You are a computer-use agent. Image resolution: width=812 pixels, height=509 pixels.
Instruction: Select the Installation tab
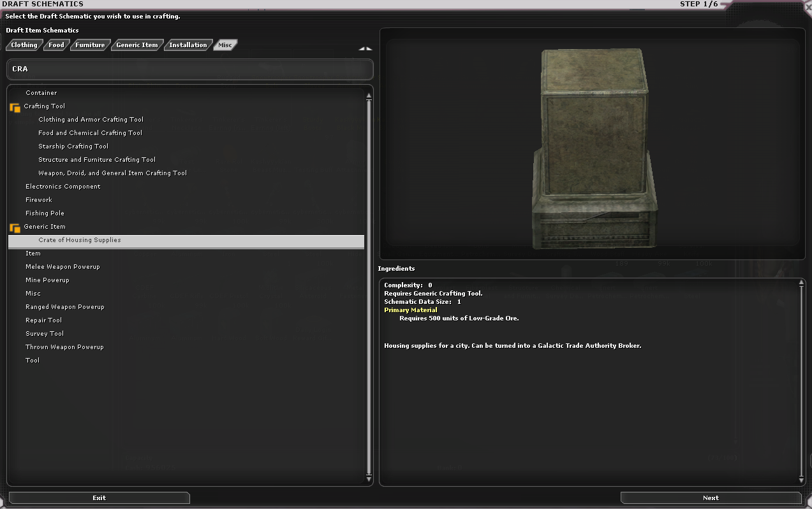pos(188,45)
